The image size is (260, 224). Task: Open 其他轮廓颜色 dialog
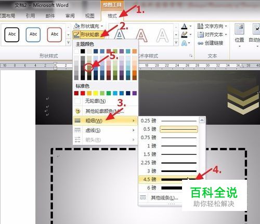pos(105,111)
